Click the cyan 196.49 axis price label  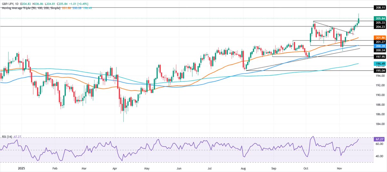pyautogui.click(x=380, y=64)
